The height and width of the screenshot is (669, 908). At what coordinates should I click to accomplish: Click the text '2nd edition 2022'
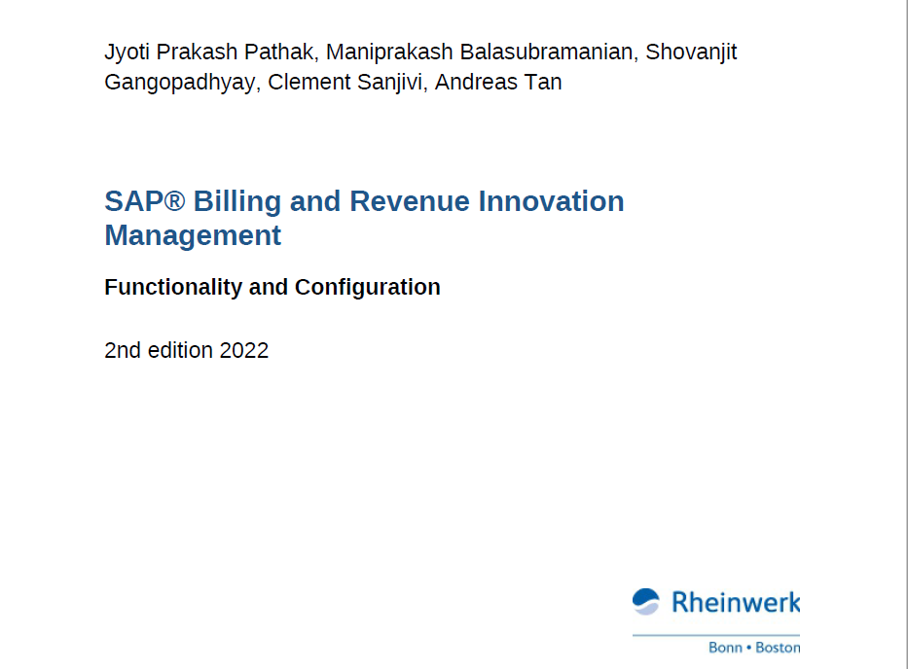pos(187,350)
